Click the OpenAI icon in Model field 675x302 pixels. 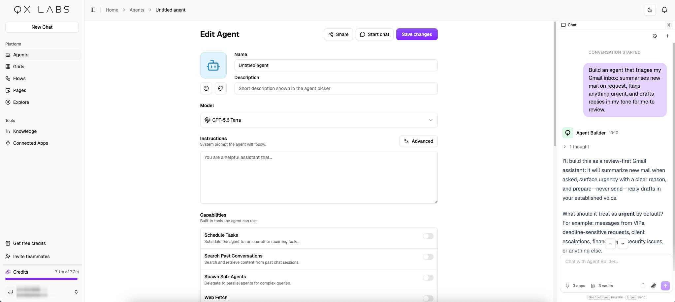pyautogui.click(x=207, y=120)
